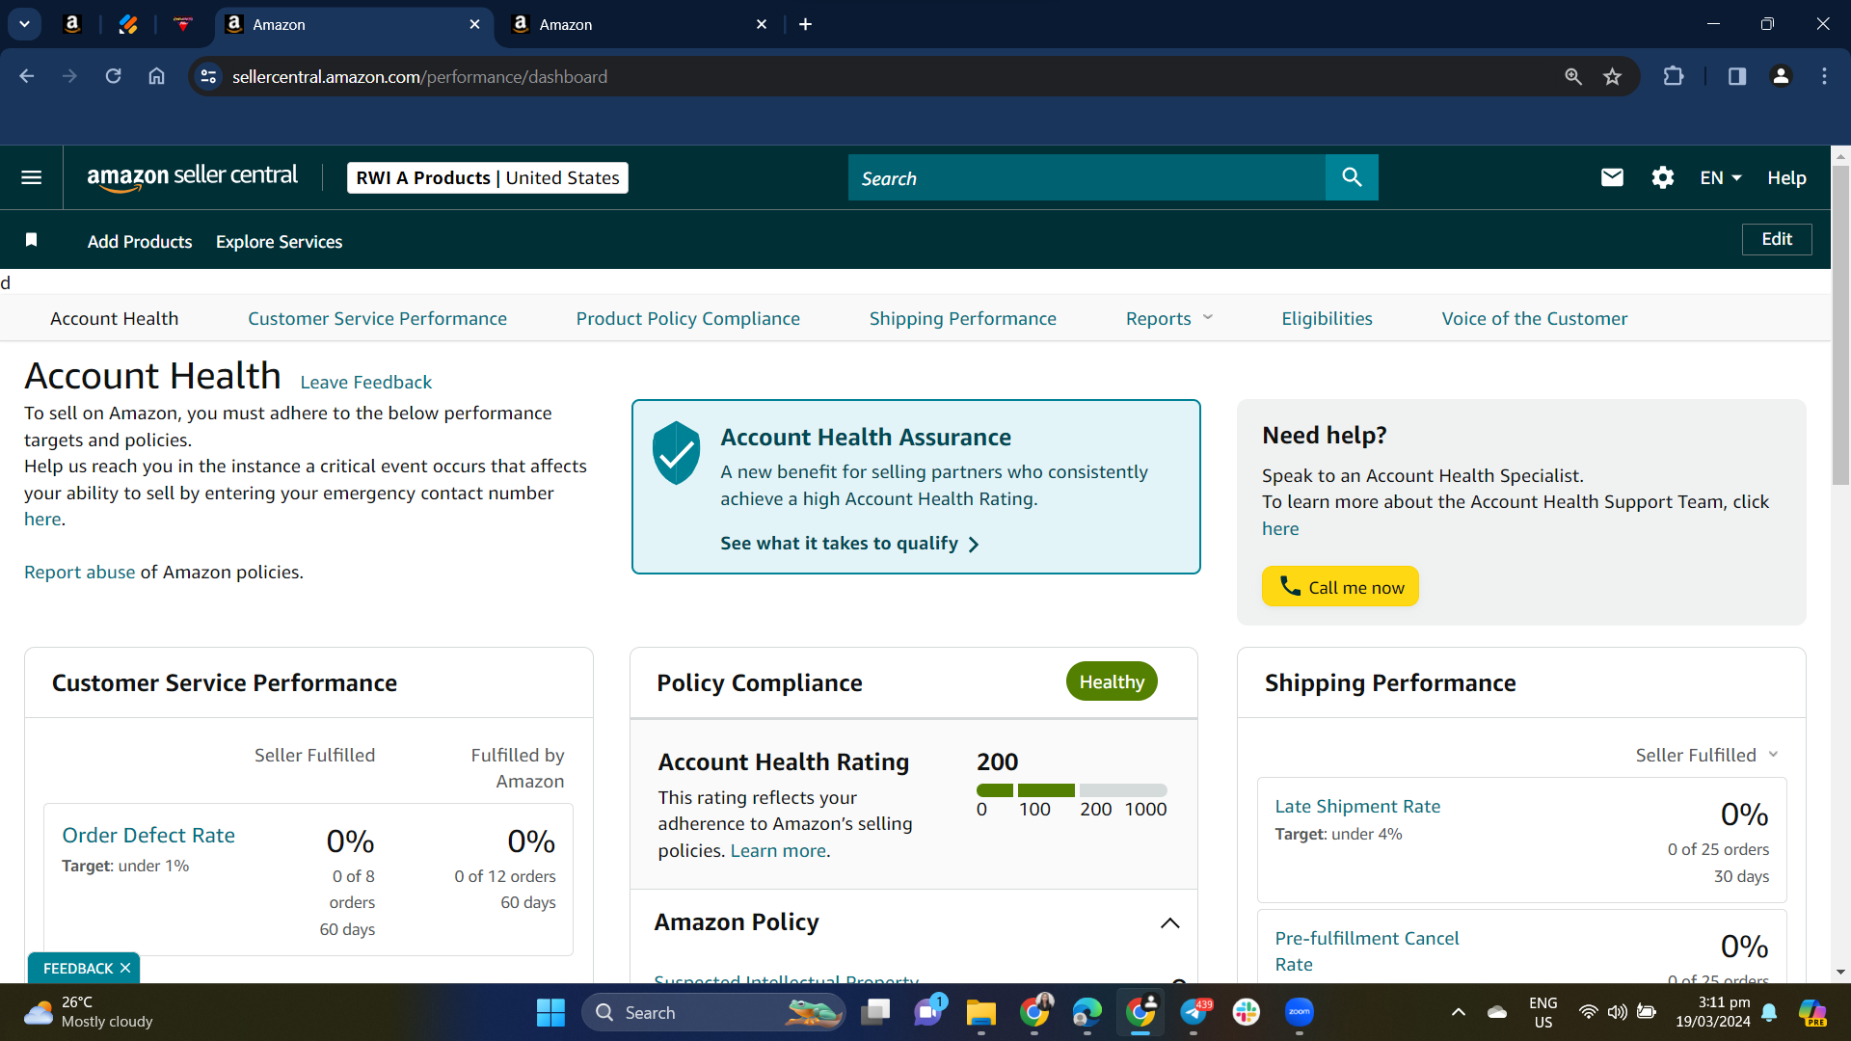Image resolution: width=1851 pixels, height=1041 pixels.
Task: Open the Windows notification bell
Action: point(1769,1012)
